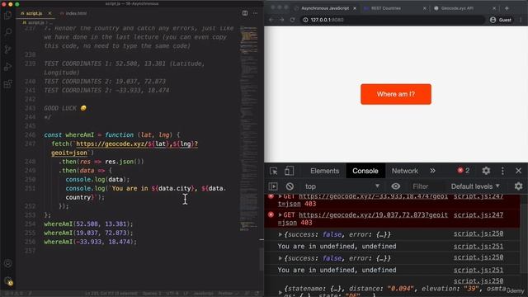Clear the console
The width and height of the screenshot is (528, 297).
coord(290,186)
